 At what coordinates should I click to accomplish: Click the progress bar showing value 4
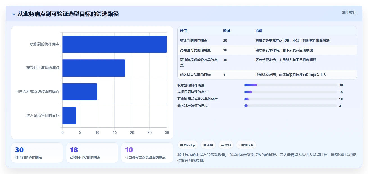(290, 106)
